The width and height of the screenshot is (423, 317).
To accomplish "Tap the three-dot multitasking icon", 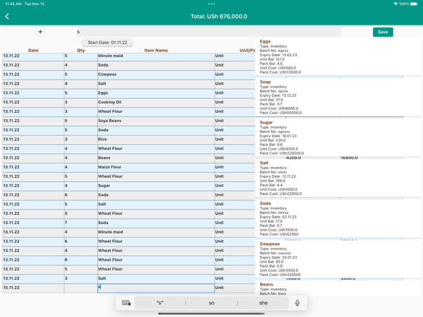I will [211, 4].
